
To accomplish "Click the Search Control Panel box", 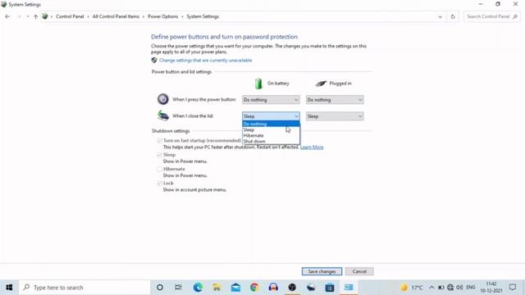I will (x=492, y=16).
